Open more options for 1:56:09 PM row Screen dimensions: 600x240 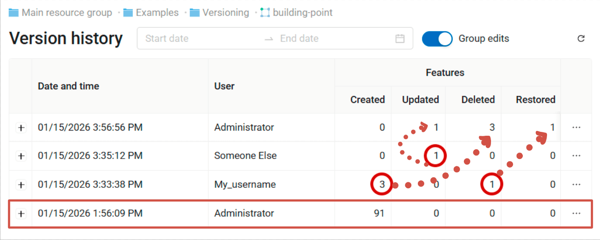pos(576,213)
